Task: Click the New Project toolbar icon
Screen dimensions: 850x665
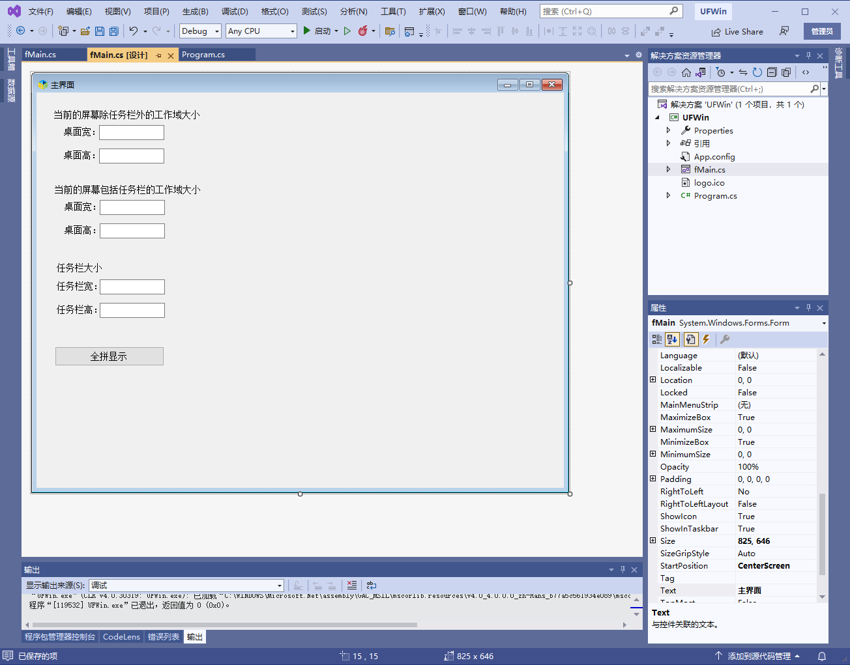Action: click(63, 31)
